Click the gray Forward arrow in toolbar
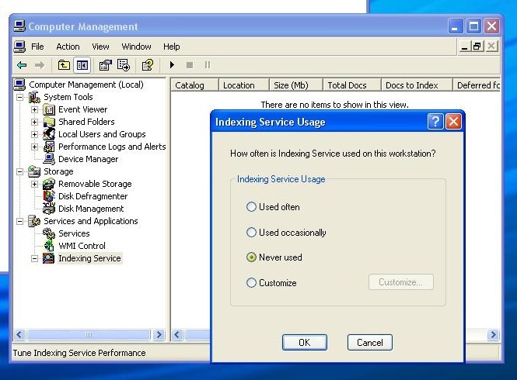517x380 pixels. pos(40,65)
